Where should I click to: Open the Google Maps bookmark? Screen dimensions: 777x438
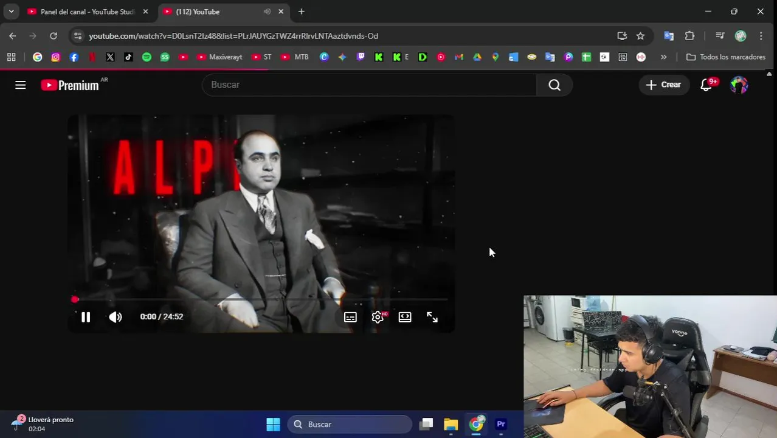point(496,57)
